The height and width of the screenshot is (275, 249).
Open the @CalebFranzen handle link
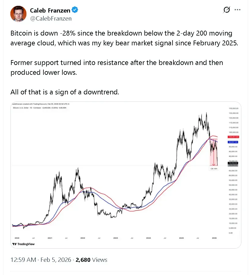click(51, 18)
